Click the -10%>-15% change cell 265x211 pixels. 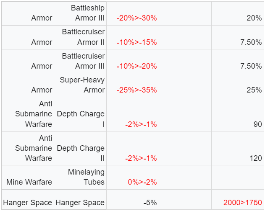click(133, 37)
